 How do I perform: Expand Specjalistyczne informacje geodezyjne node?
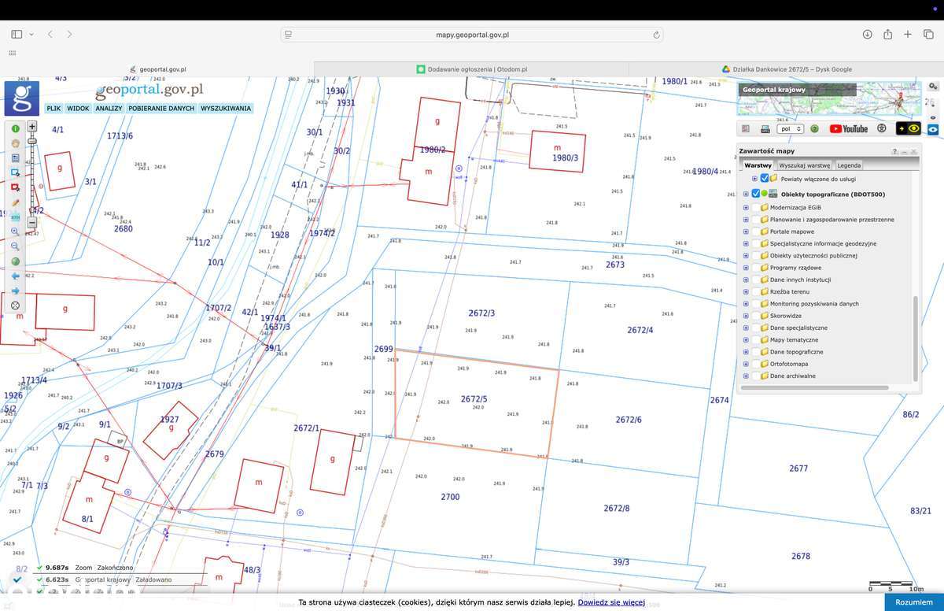click(746, 243)
